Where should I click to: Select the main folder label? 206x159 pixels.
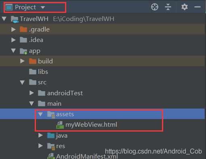(54, 104)
